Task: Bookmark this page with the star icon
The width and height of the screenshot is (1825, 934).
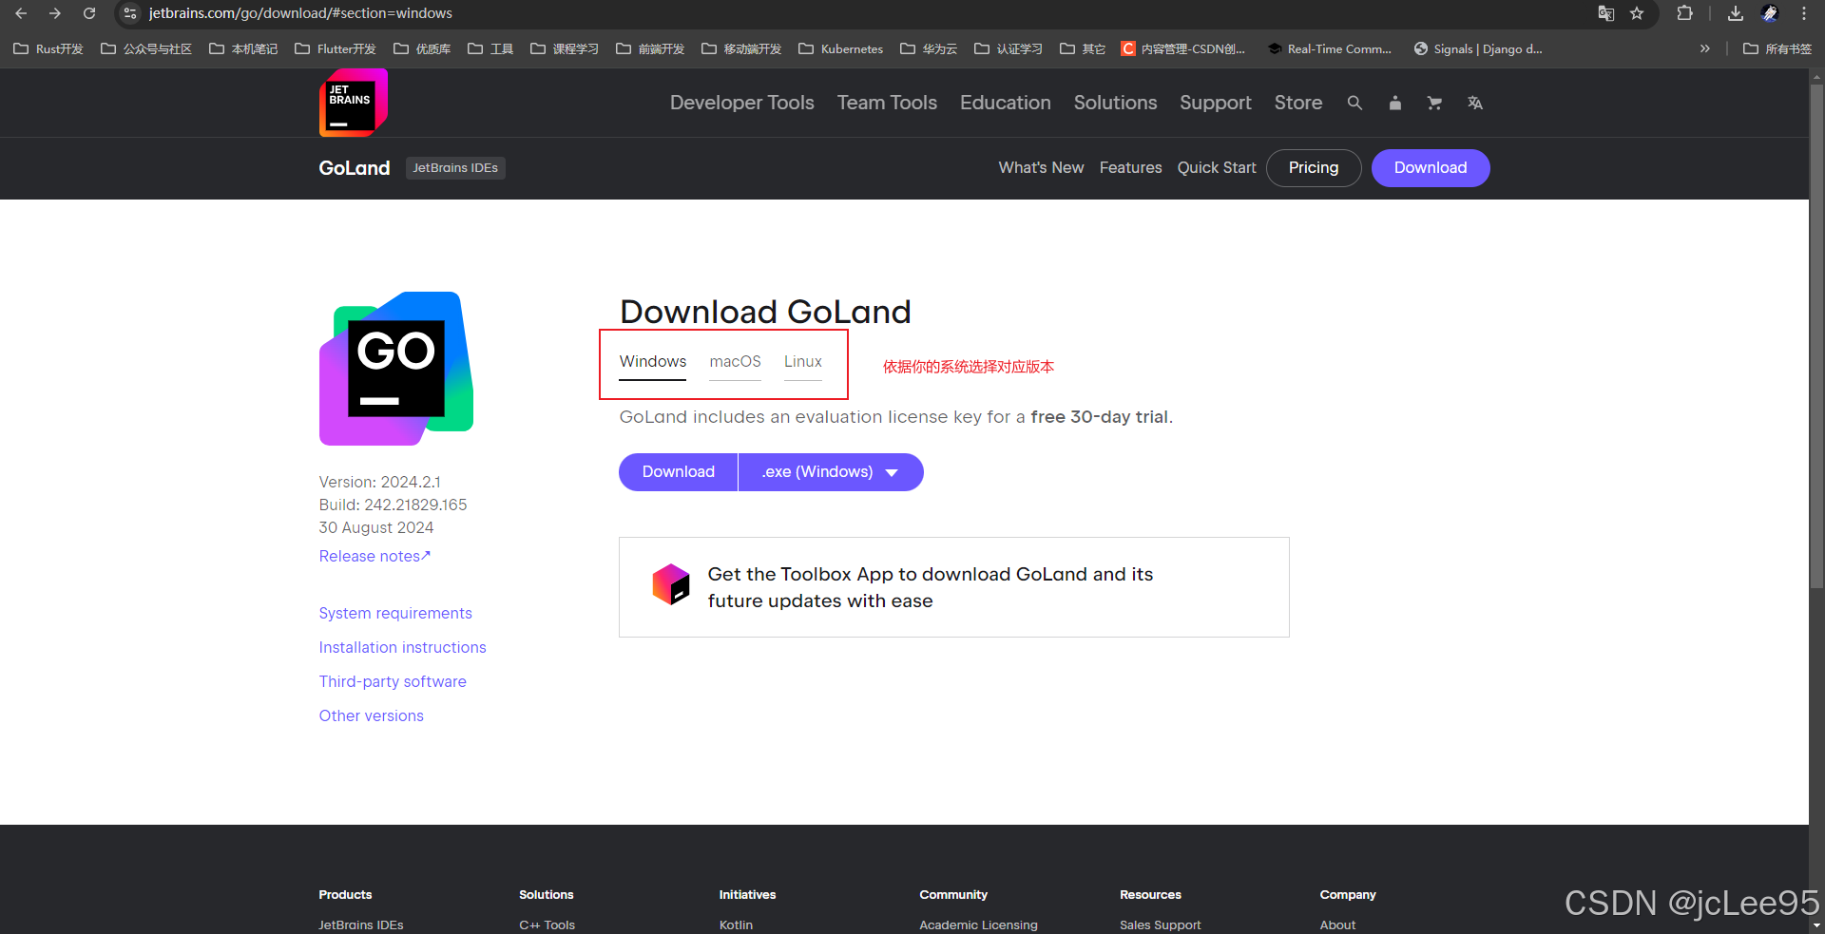Action: click(1637, 13)
